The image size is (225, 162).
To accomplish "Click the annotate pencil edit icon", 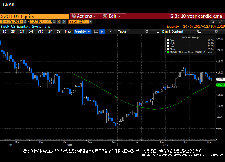I will pyautogui.click(x=199, y=31).
